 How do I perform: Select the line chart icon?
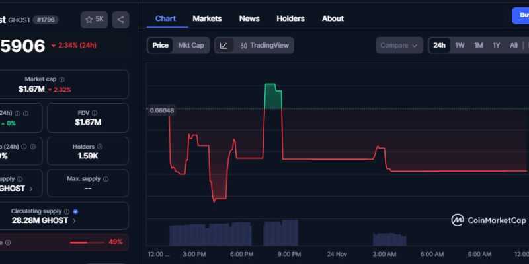tap(224, 46)
